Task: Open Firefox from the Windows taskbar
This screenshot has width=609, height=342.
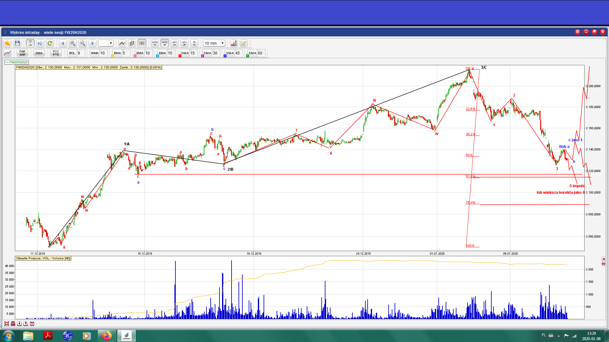Action: [x=107, y=336]
